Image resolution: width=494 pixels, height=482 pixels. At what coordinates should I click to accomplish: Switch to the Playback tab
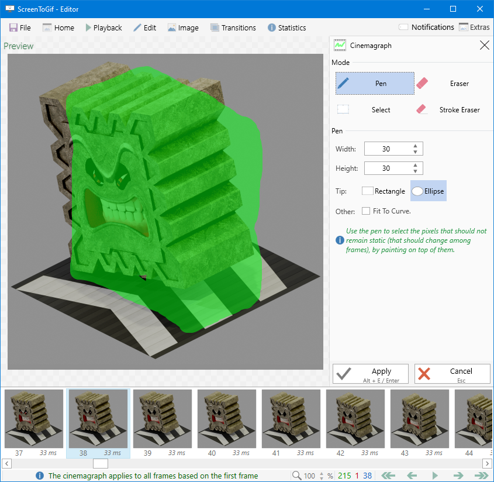[x=103, y=27]
